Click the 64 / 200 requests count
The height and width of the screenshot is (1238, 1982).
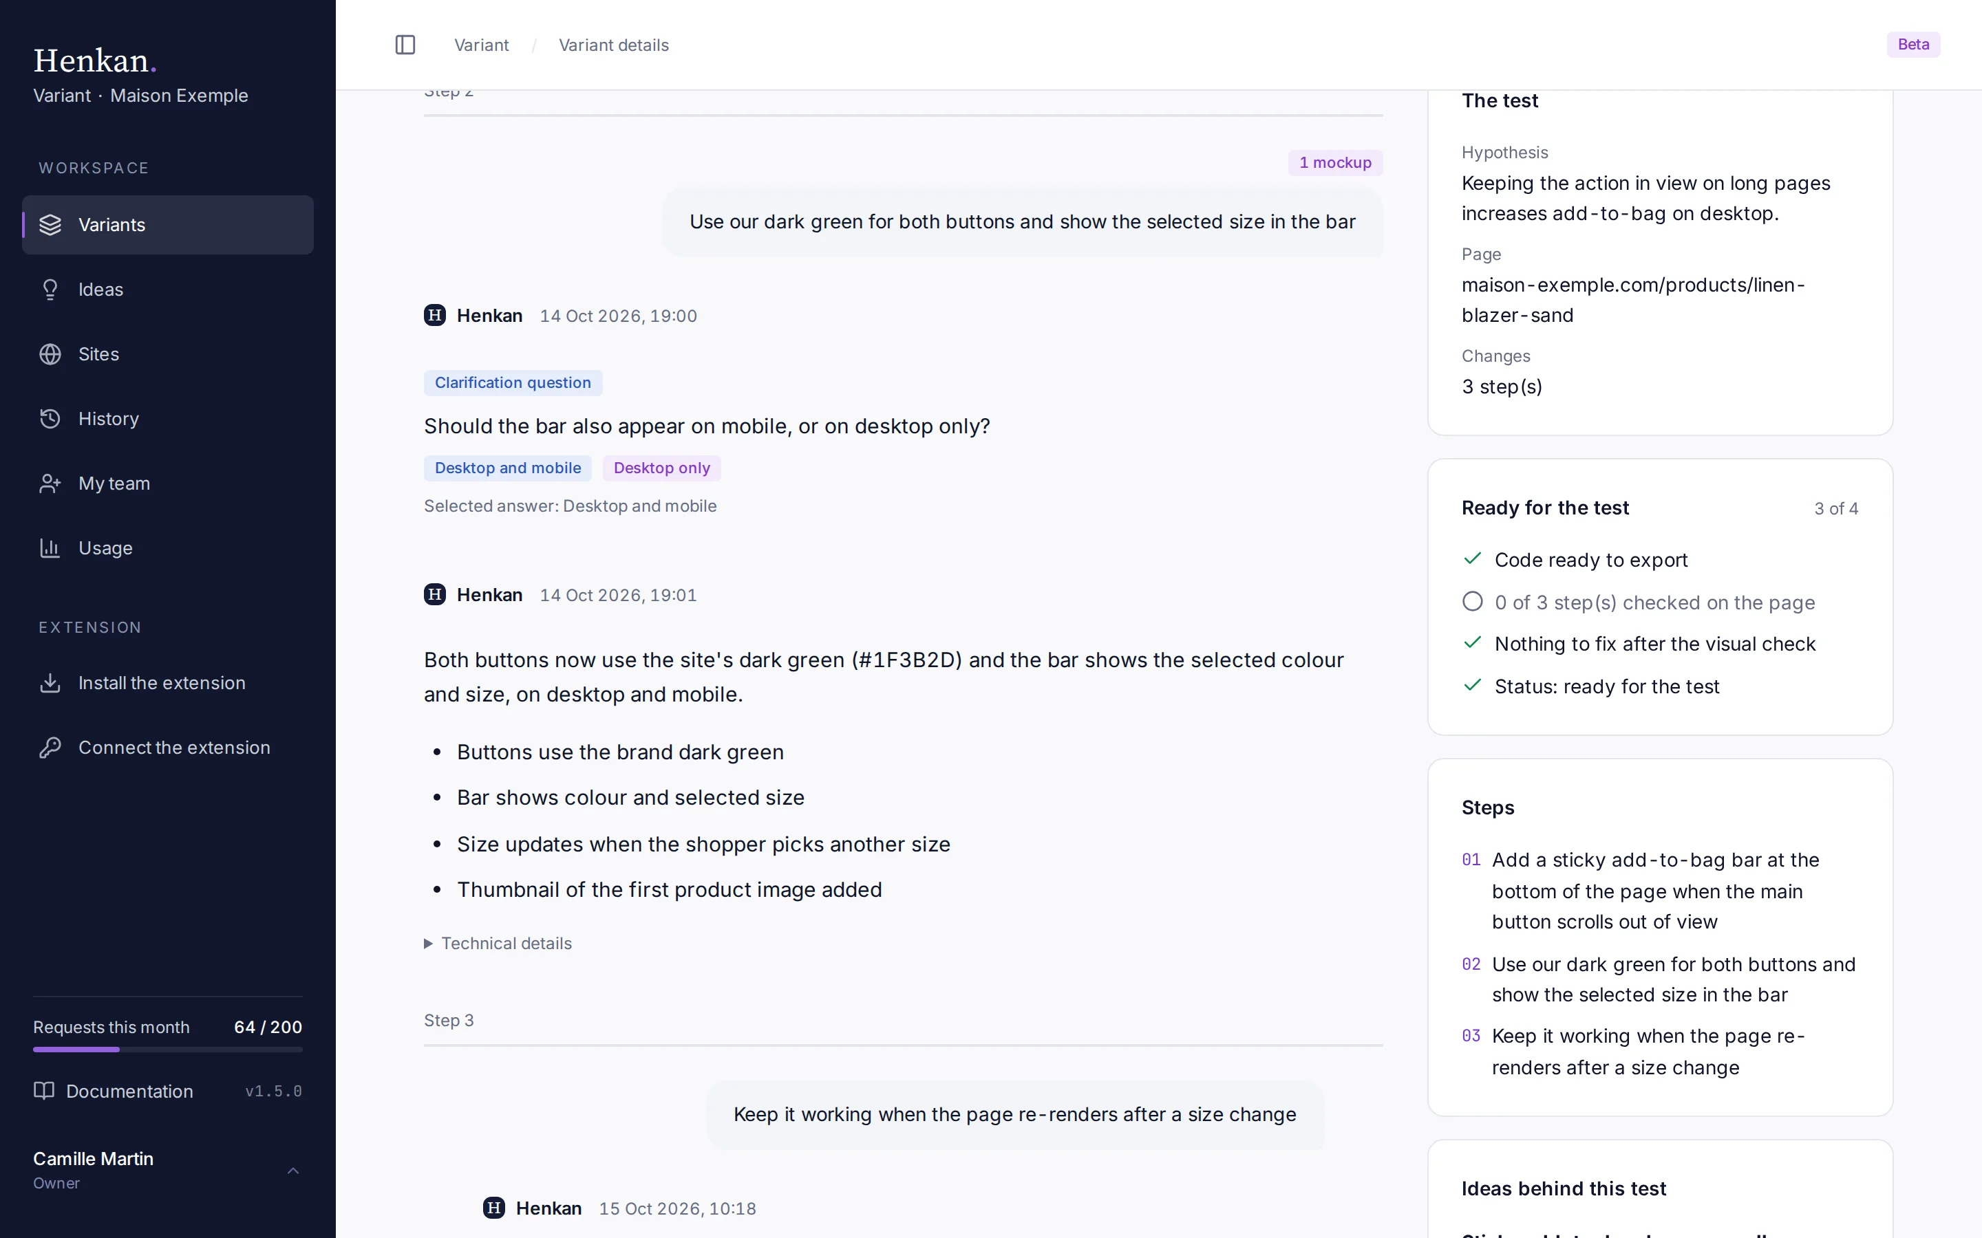coord(268,1027)
